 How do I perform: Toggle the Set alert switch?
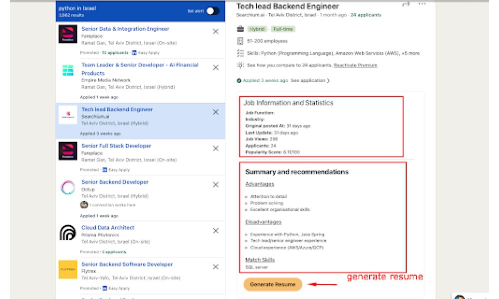(x=213, y=11)
